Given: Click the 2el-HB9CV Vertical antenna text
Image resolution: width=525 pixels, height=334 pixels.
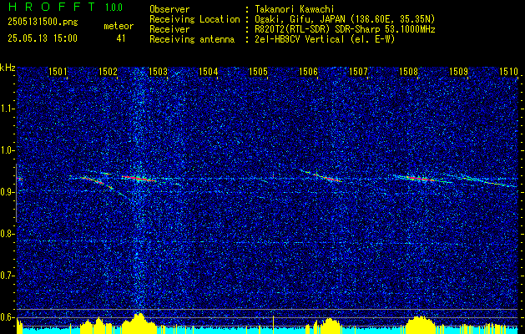Looking at the screenshot, I should (x=325, y=39).
